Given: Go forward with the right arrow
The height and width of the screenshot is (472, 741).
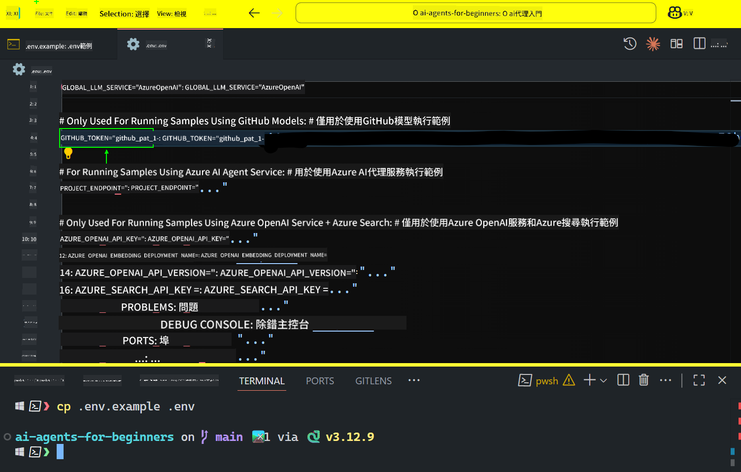Looking at the screenshot, I should [x=278, y=13].
